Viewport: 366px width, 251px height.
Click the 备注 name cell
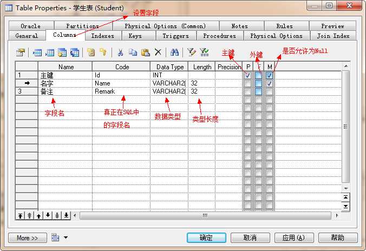pyautogui.click(x=65, y=91)
